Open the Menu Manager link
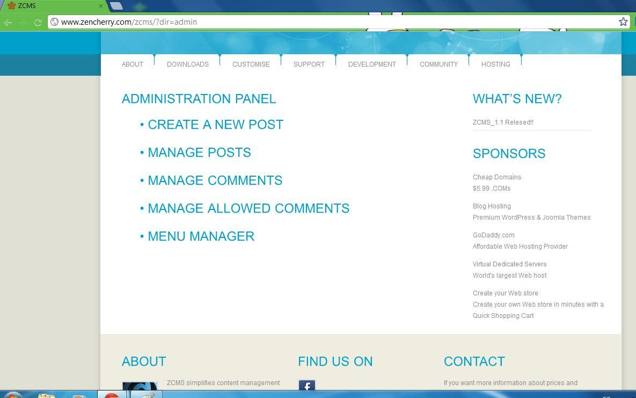 coord(201,236)
